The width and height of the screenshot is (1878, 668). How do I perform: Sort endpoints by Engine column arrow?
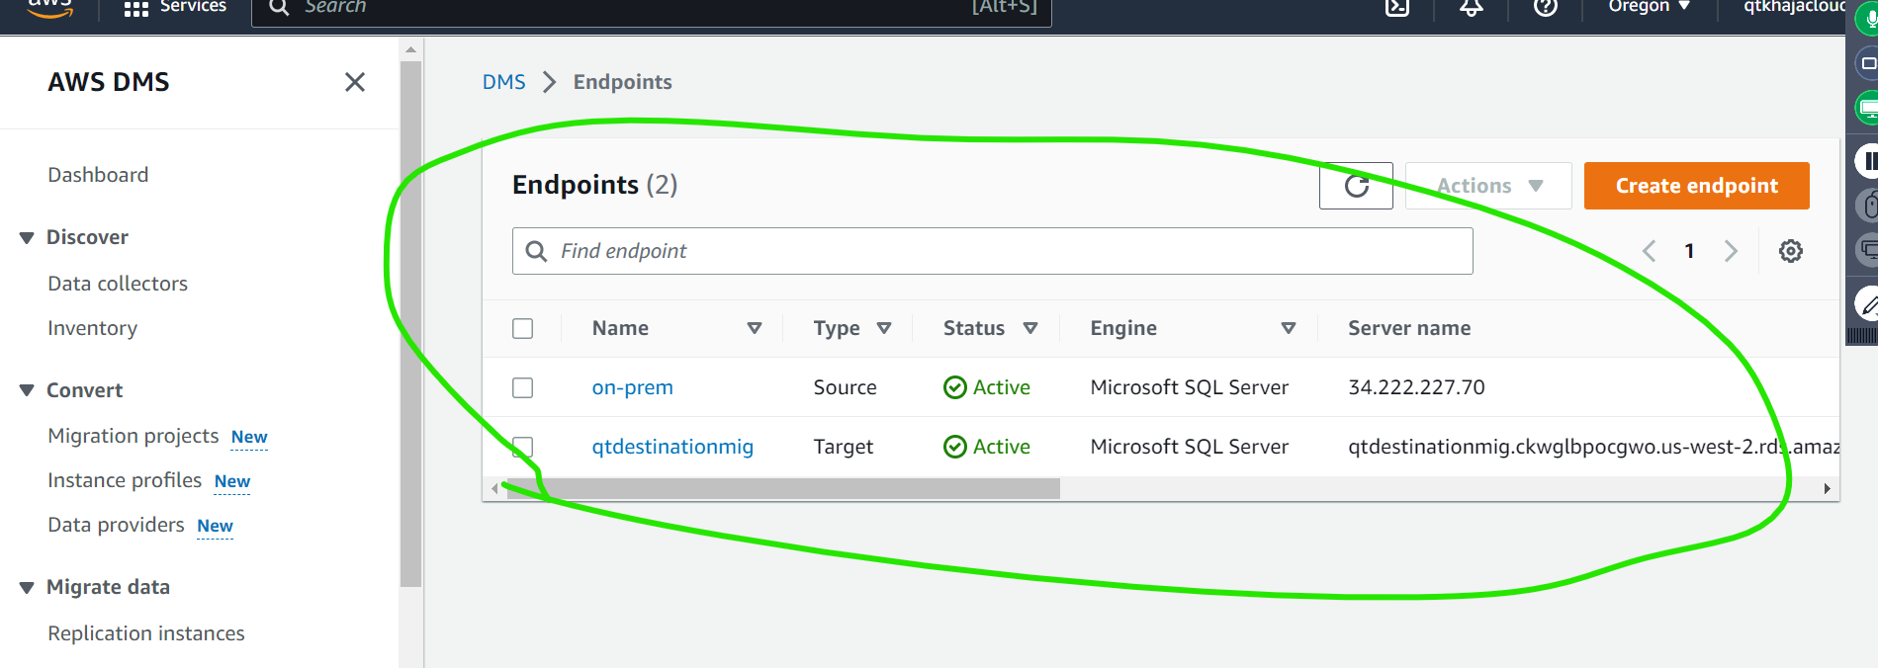(1289, 328)
